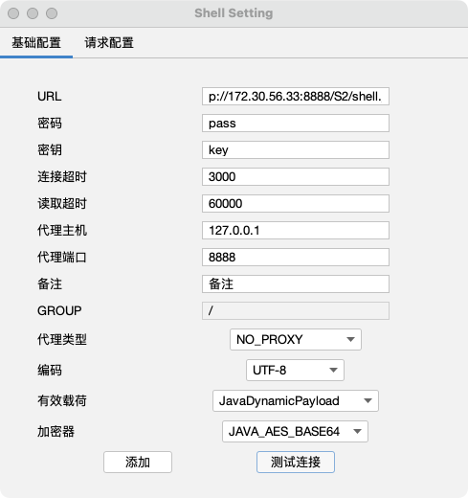Image resolution: width=468 pixels, height=498 pixels.
Task: Click the 代理主机 field showing 127.0.0.1
Action: point(296,230)
